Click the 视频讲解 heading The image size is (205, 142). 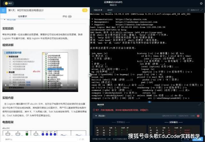[x=8, y=45]
